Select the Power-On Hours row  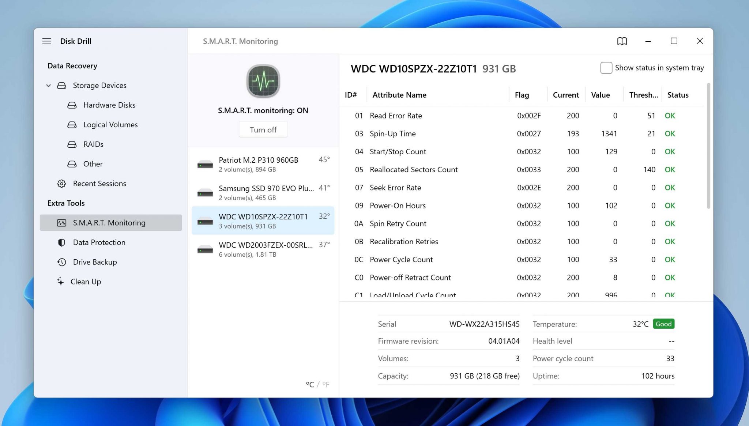point(522,206)
